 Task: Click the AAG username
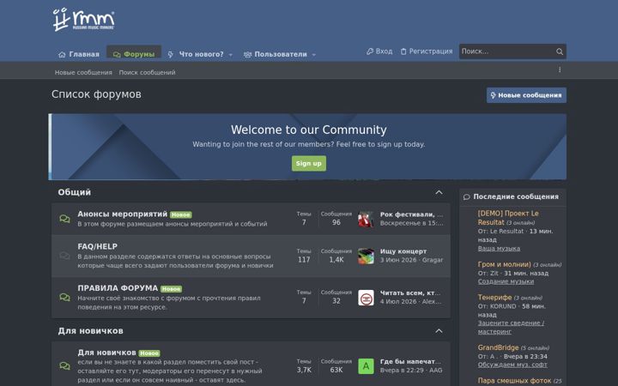click(x=435, y=371)
